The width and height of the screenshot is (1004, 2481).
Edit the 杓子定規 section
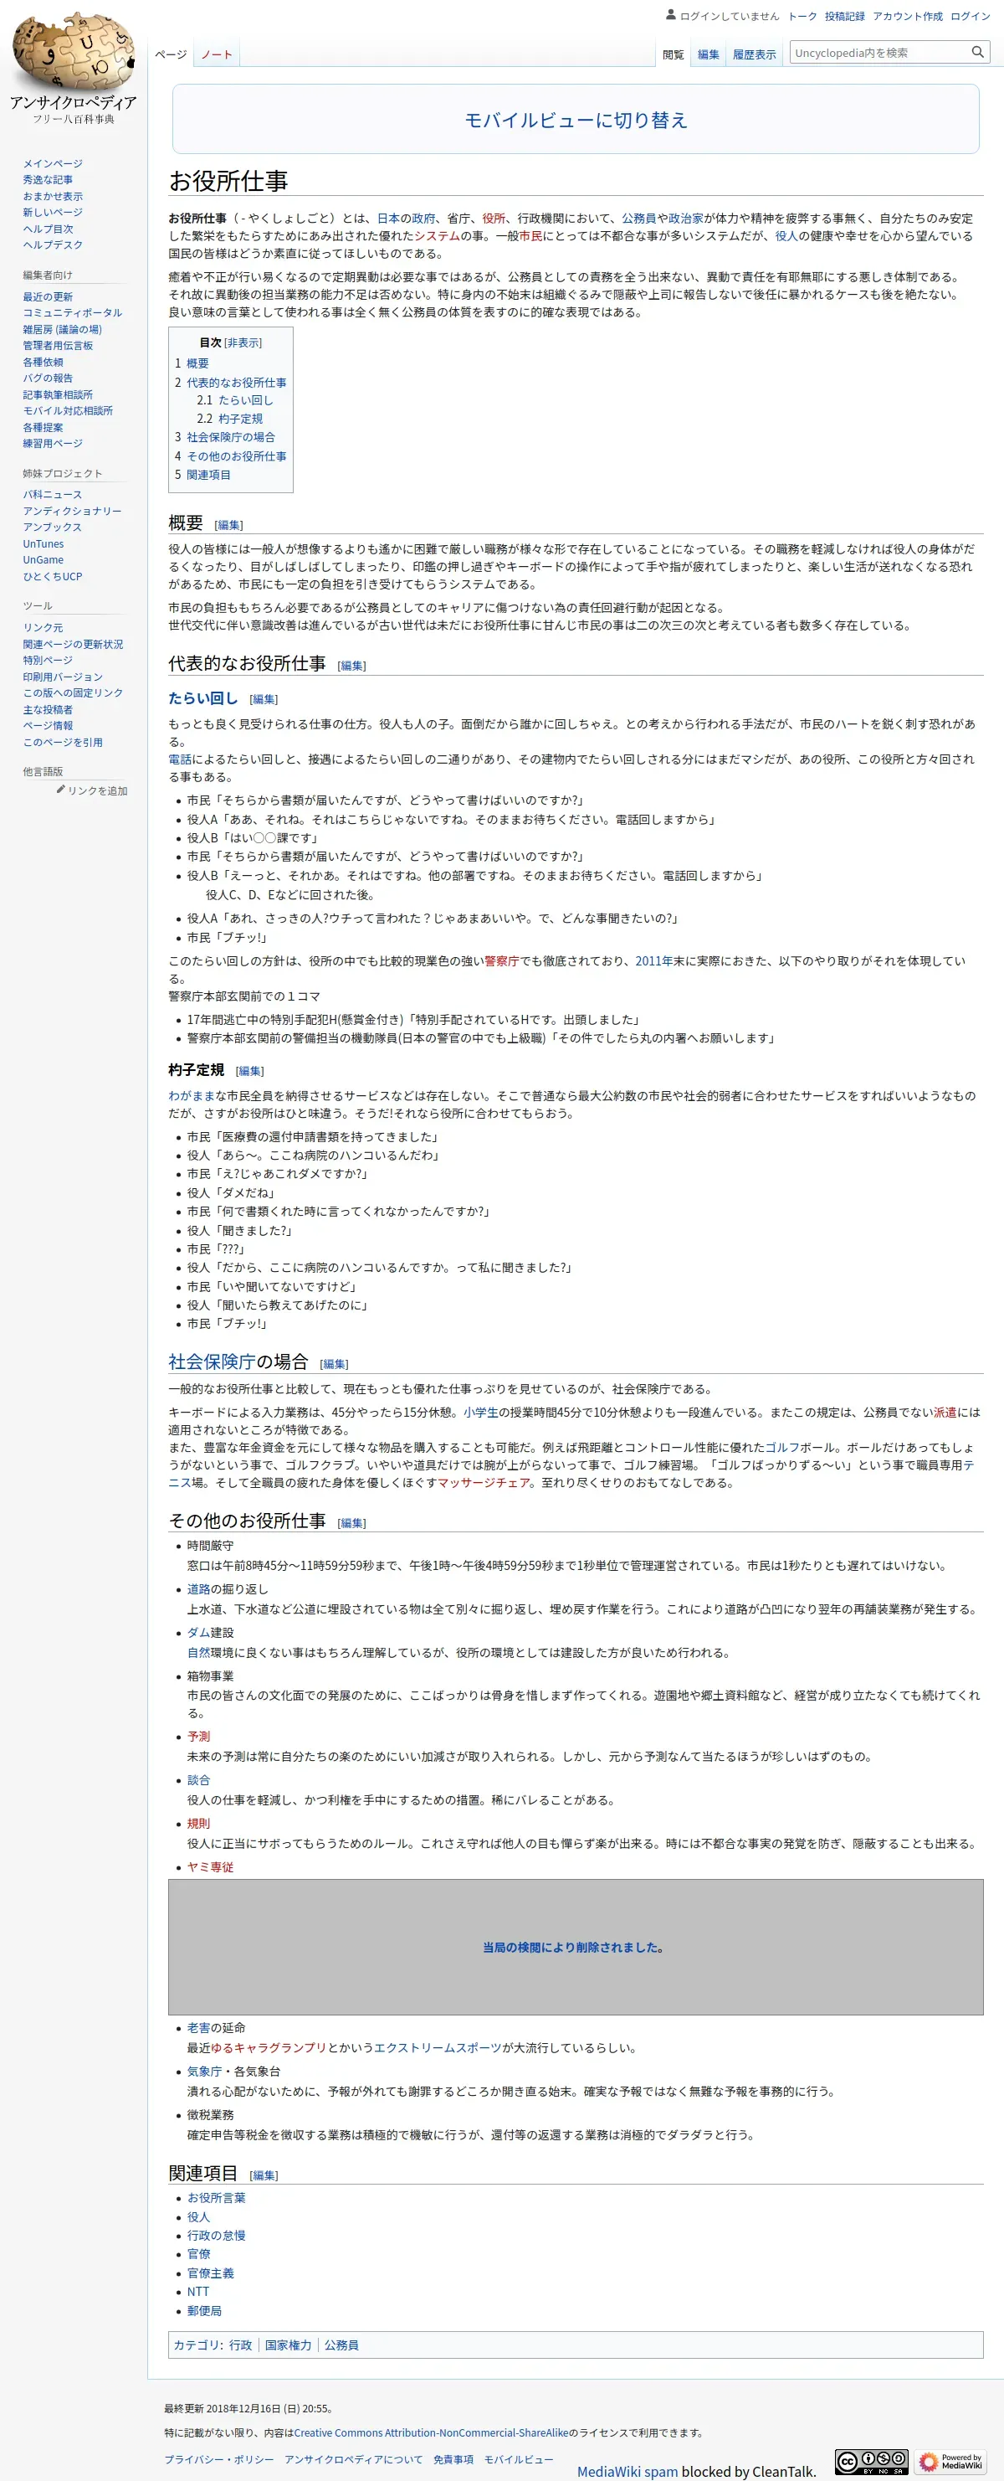point(250,1072)
